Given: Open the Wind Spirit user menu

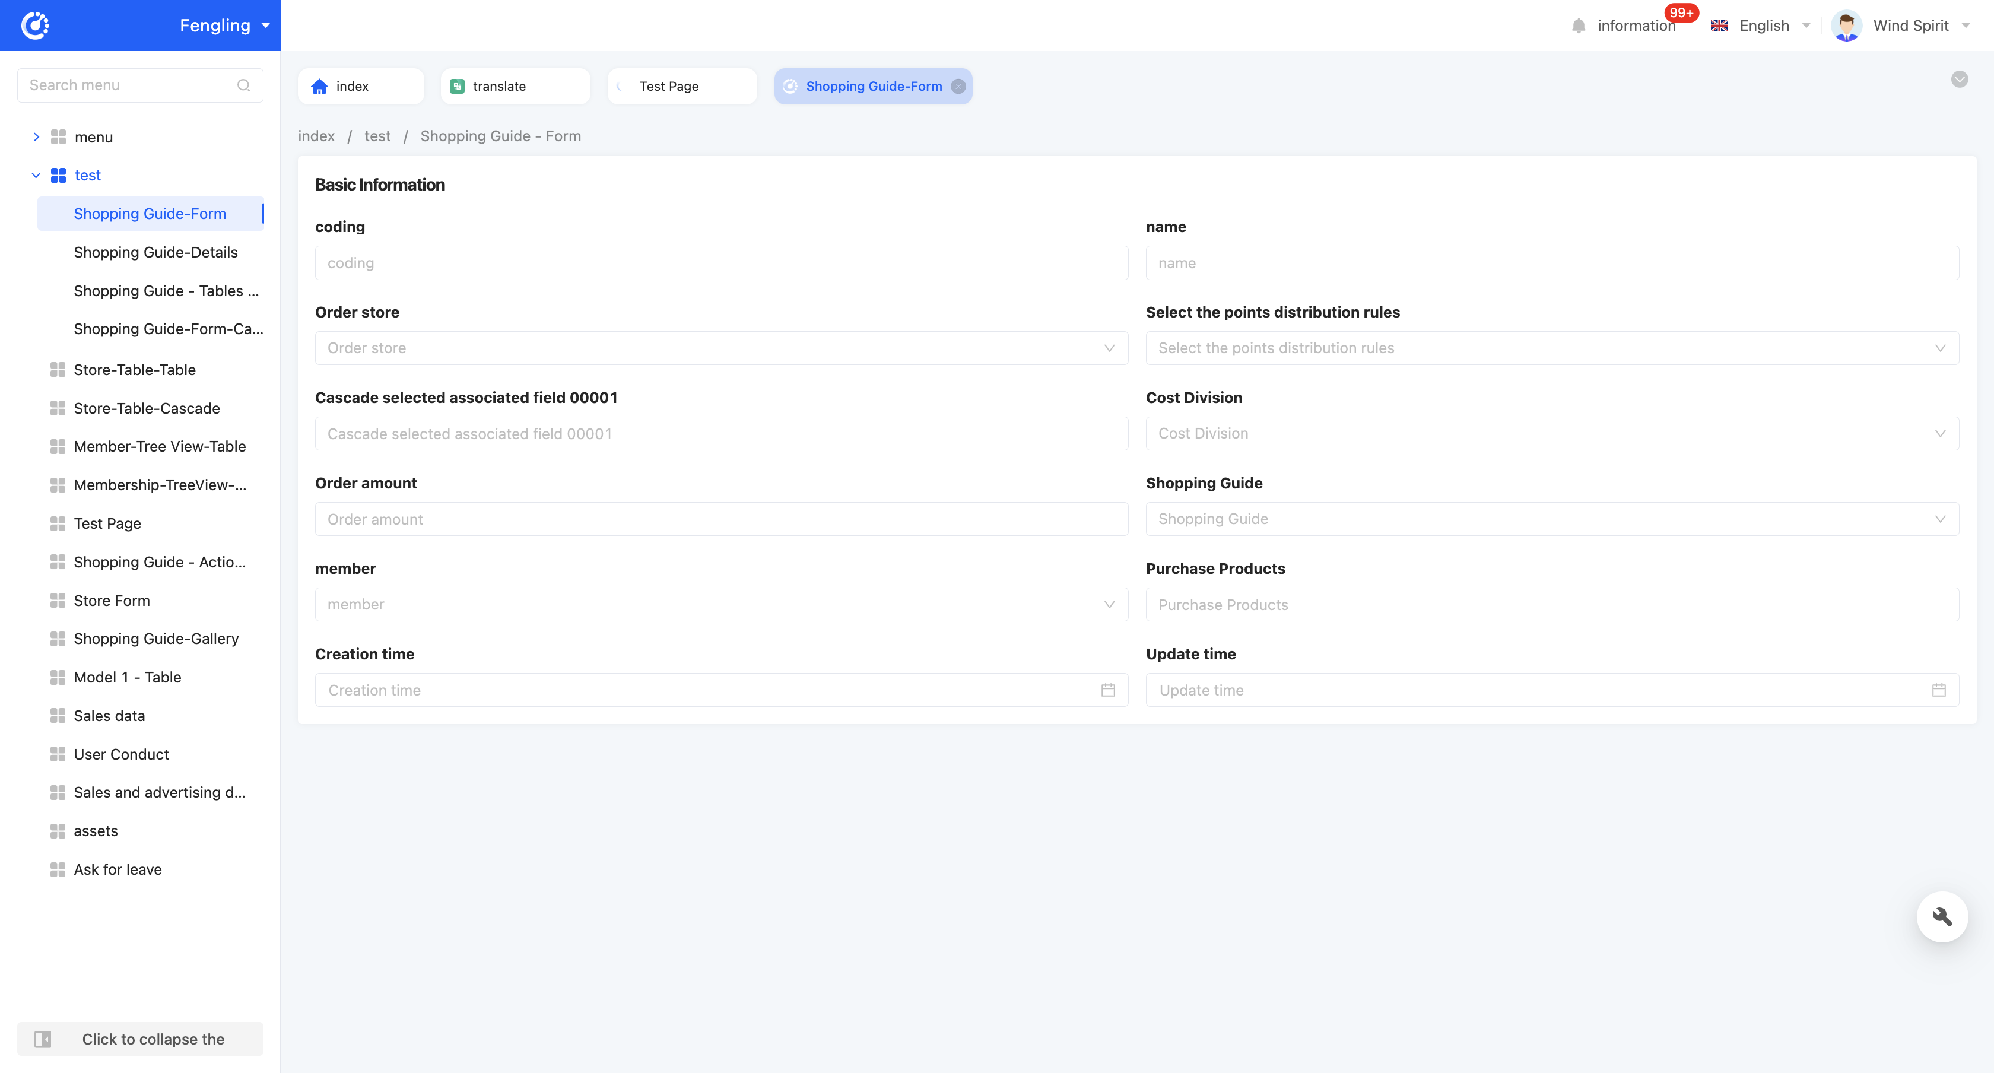Looking at the screenshot, I should click(x=1910, y=25).
